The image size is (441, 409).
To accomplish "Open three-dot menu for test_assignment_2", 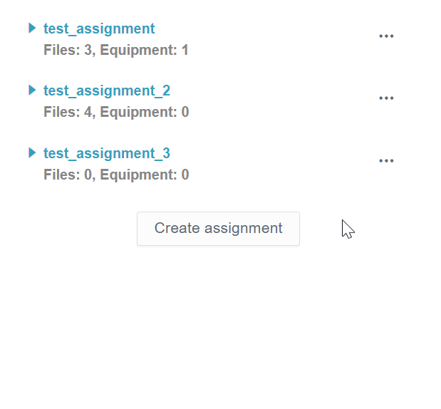I will 386,98.
